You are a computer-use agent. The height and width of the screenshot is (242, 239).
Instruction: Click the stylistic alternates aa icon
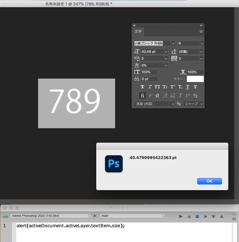172,96
